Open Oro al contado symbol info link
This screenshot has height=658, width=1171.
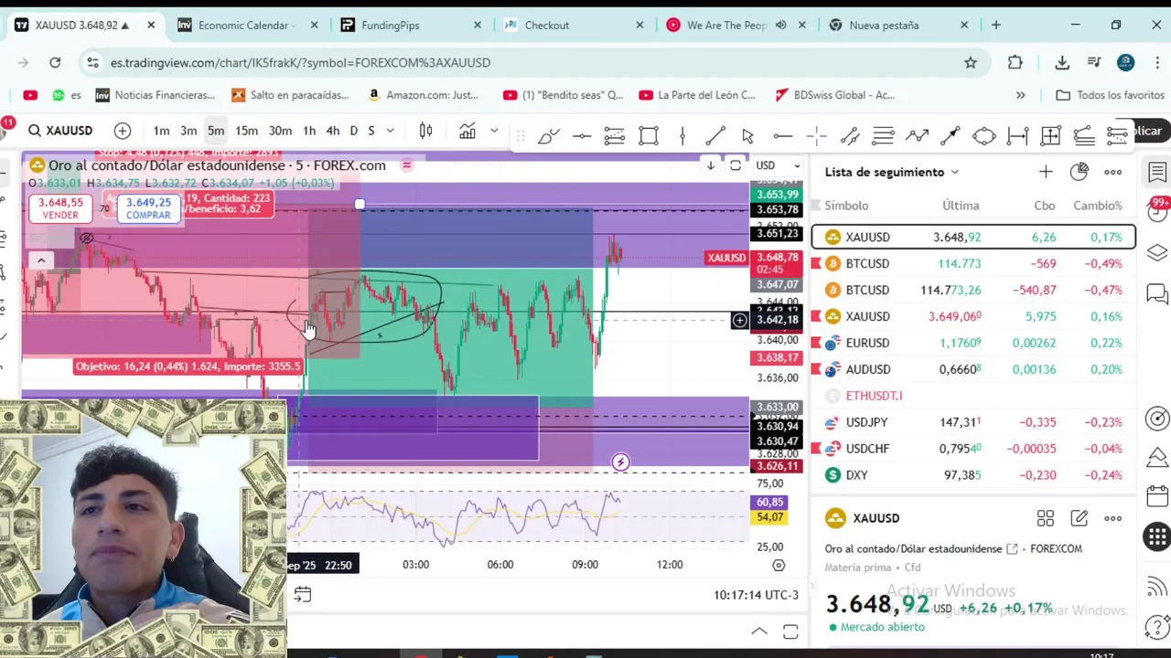click(1012, 548)
